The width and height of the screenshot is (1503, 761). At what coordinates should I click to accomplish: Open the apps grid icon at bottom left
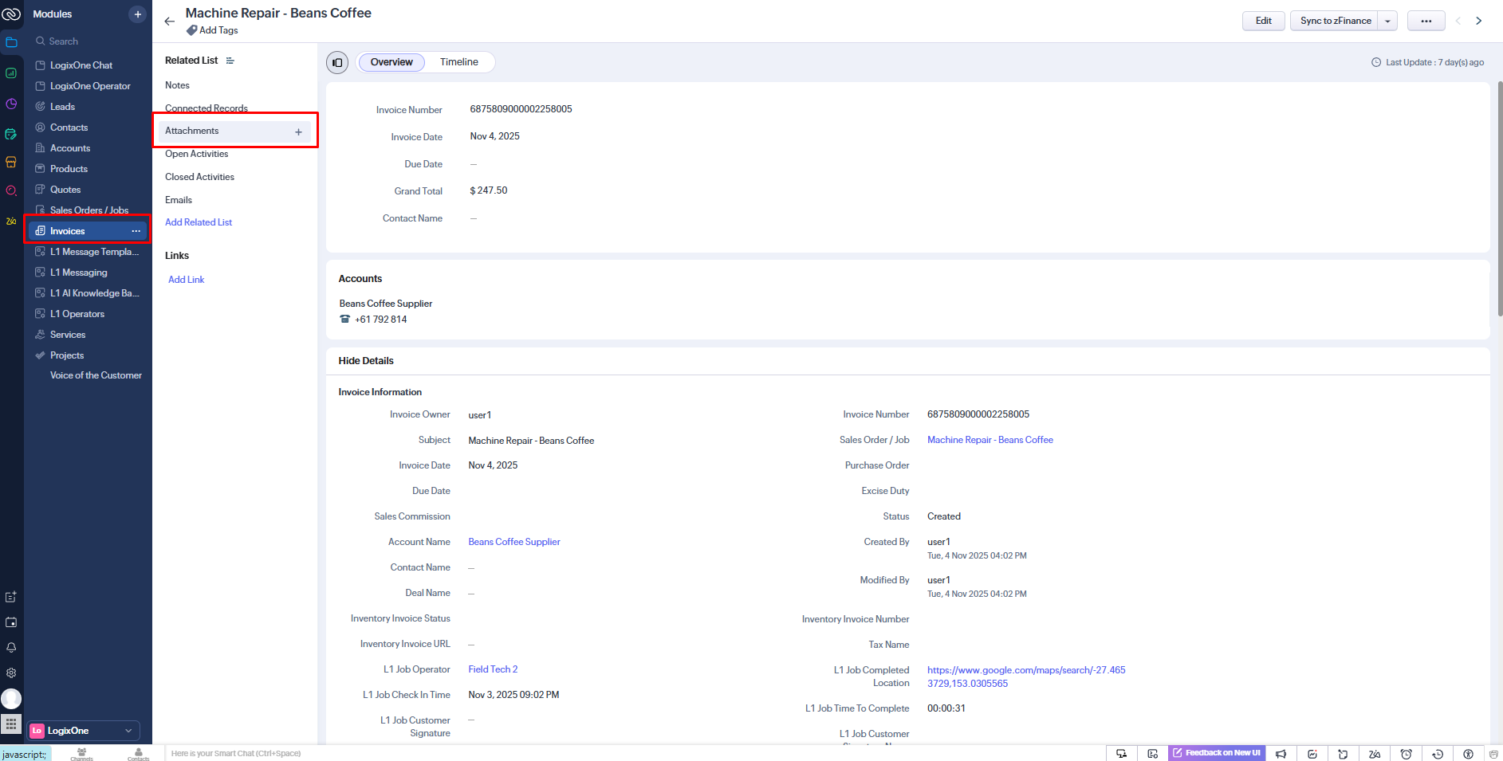(x=11, y=724)
